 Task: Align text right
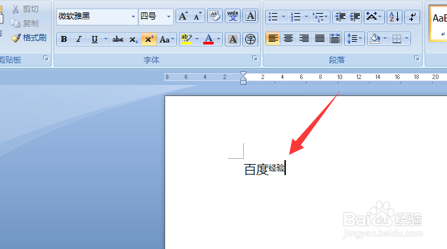pyautogui.click(x=304, y=39)
